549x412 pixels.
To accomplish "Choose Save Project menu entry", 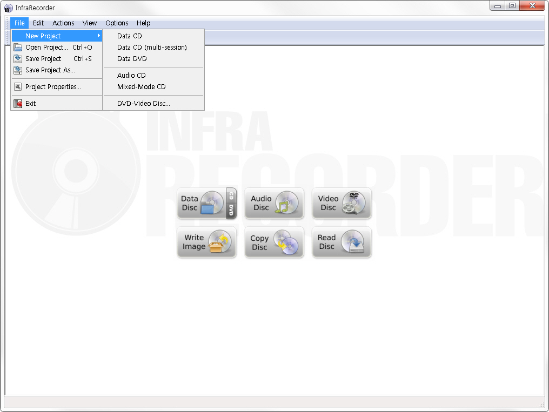I will 57,59.
